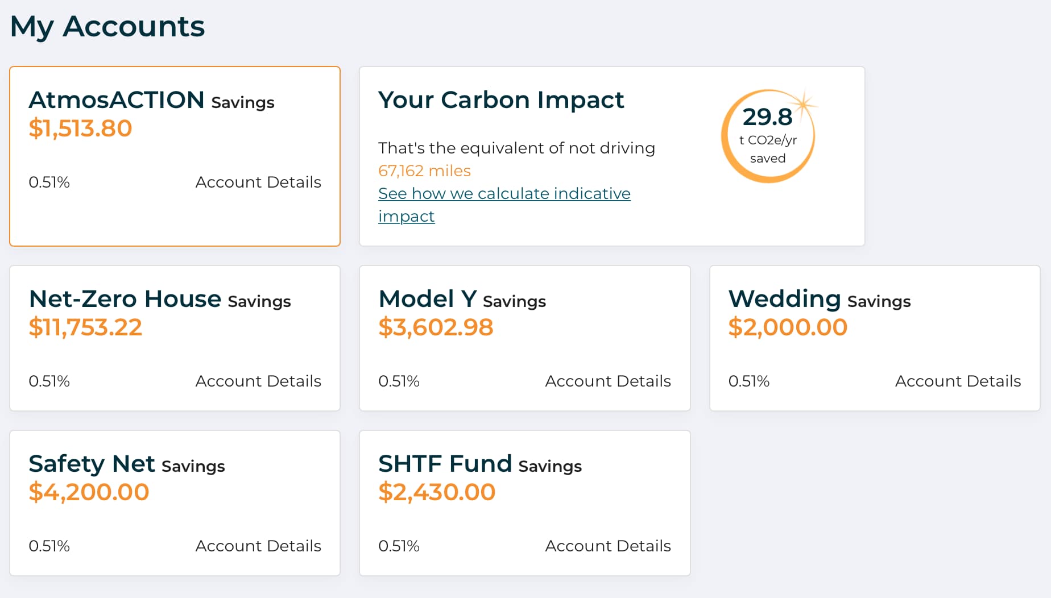Click the $3,602.98 Model Y balance
Screen dimensions: 1051x598
436,327
